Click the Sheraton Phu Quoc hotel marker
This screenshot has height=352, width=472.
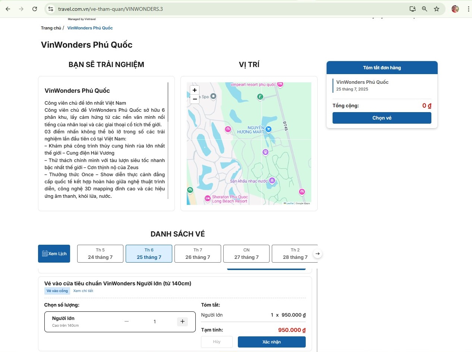(208, 198)
